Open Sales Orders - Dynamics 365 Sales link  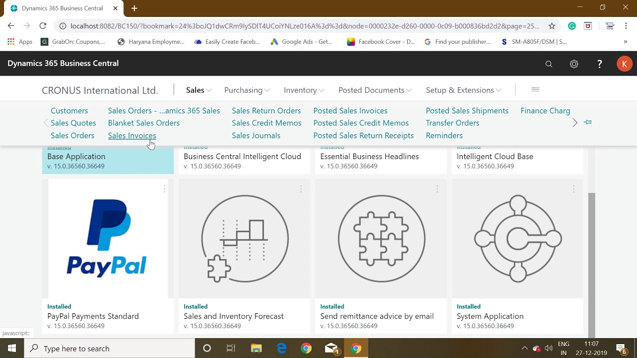[164, 110]
